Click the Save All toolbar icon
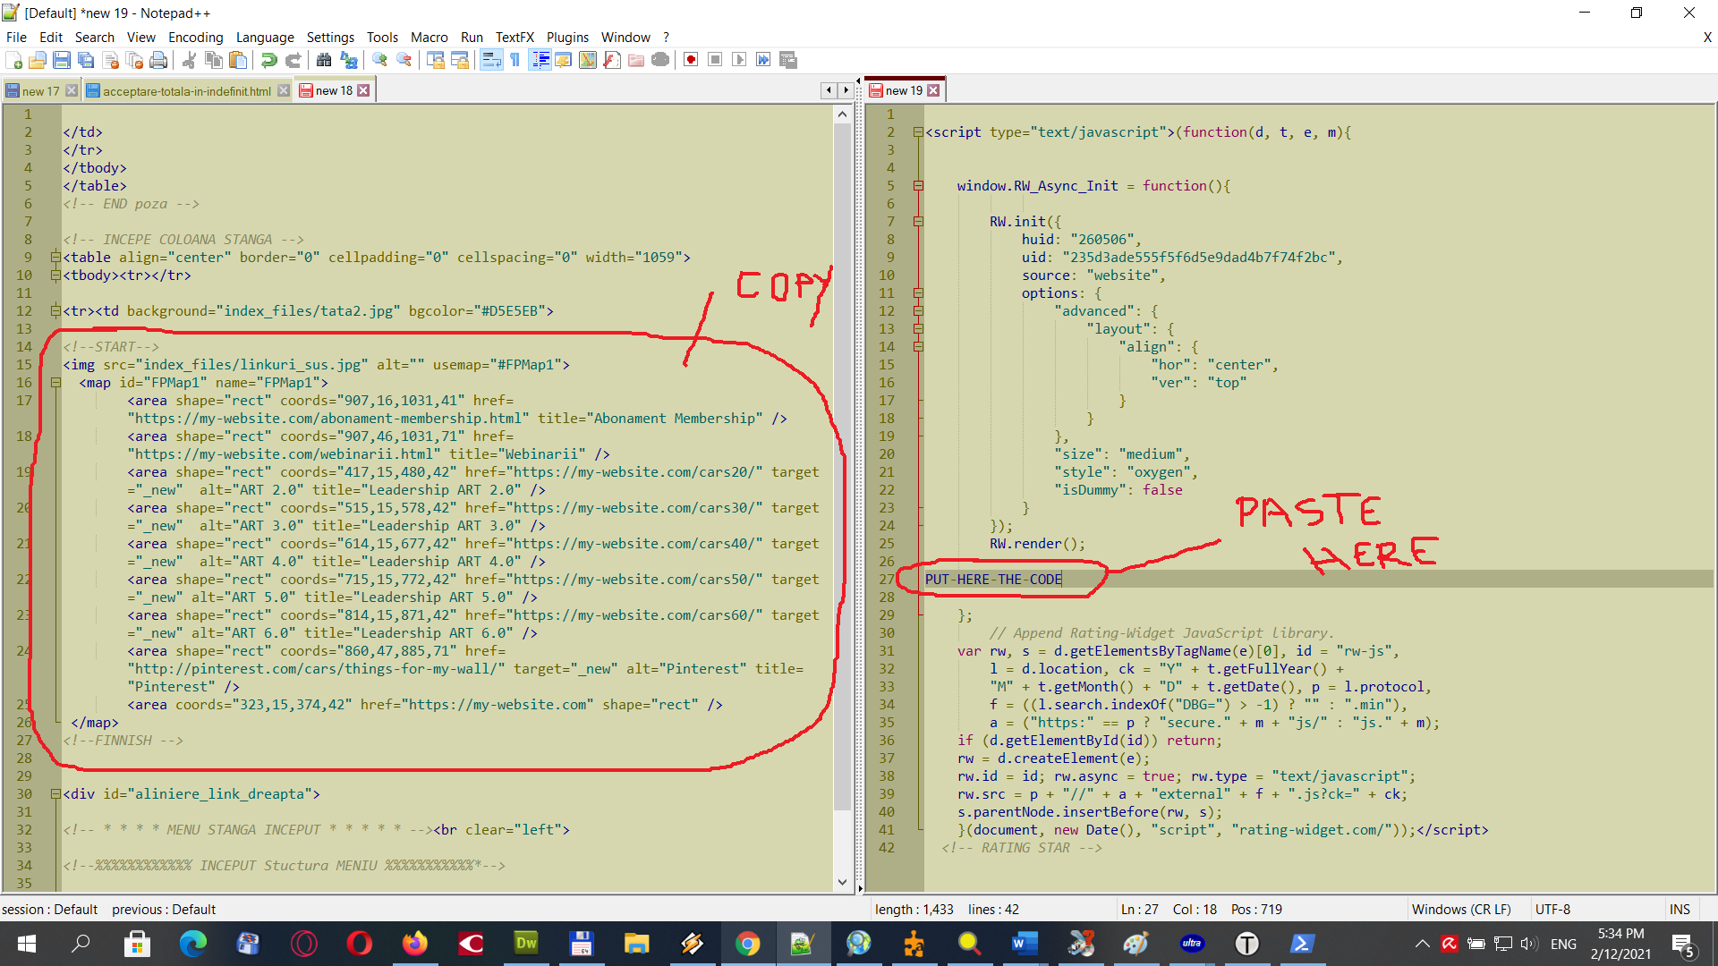1718x966 pixels. 86,60
